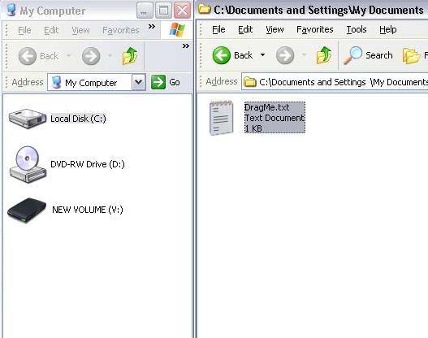Screen dimensions: 428x338
Task: Expand hidden menu items chevron
Action: coord(152,27)
